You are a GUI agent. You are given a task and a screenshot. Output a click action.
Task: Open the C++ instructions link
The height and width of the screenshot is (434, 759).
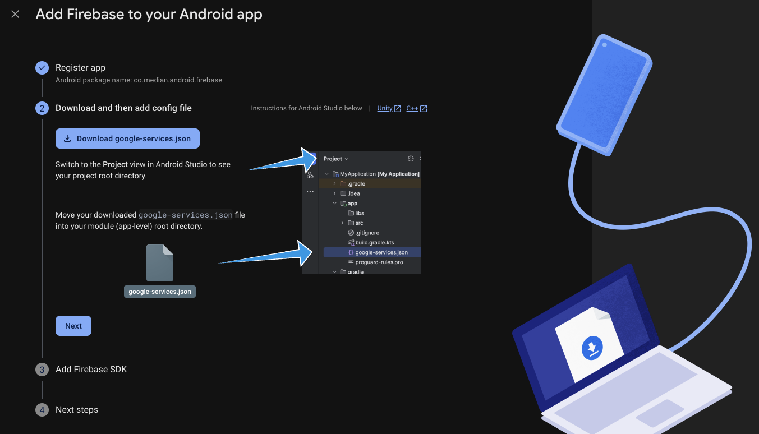coord(412,108)
